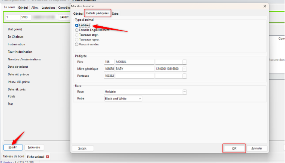The image size is (285, 163).
Task: Open the Race lookup ellipsis button
Action: (x=185, y=91)
